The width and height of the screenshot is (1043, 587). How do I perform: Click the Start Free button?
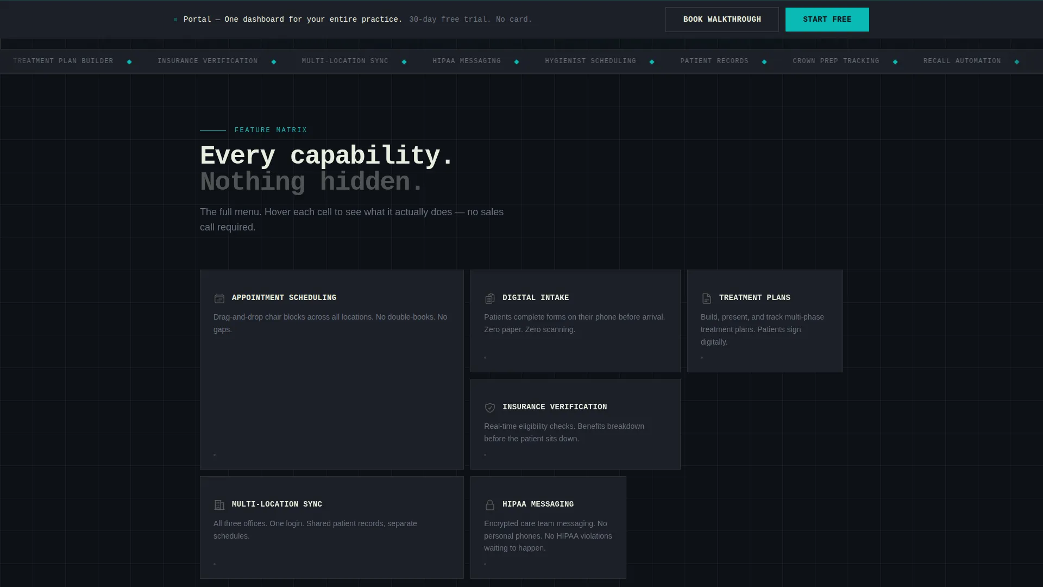(827, 20)
